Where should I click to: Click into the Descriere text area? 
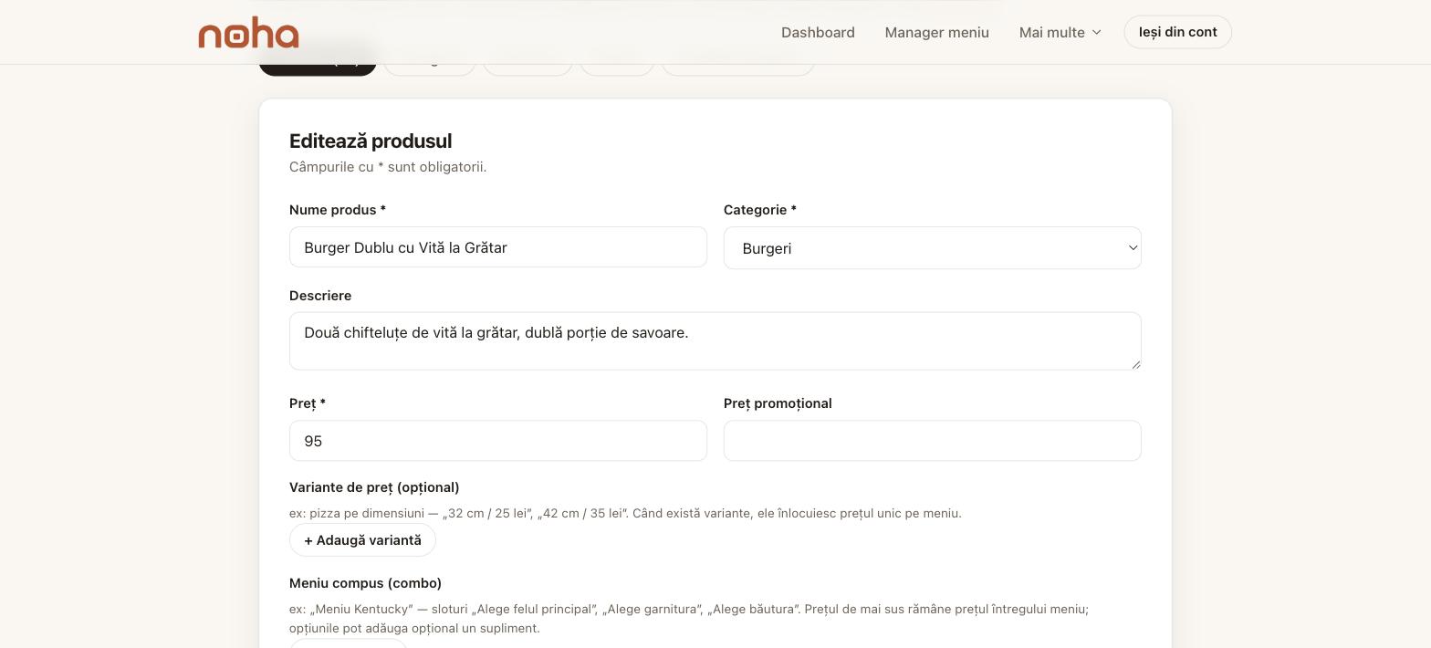[x=715, y=341]
